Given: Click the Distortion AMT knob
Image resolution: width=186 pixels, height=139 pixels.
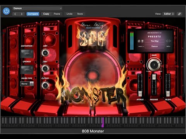Looking at the screenshot, I should [45, 53].
